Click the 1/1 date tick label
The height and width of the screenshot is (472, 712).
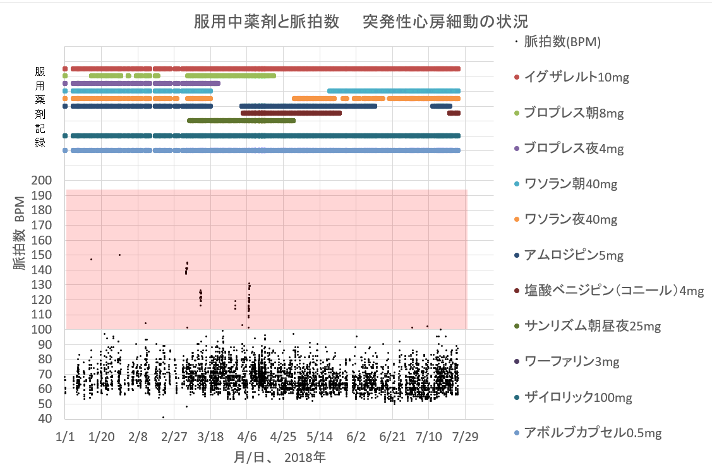(x=65, y=437)
